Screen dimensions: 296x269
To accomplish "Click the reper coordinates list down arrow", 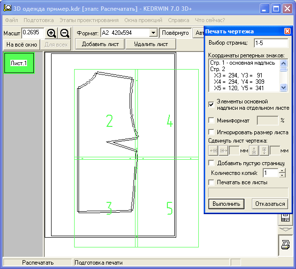I will (284, 87).
